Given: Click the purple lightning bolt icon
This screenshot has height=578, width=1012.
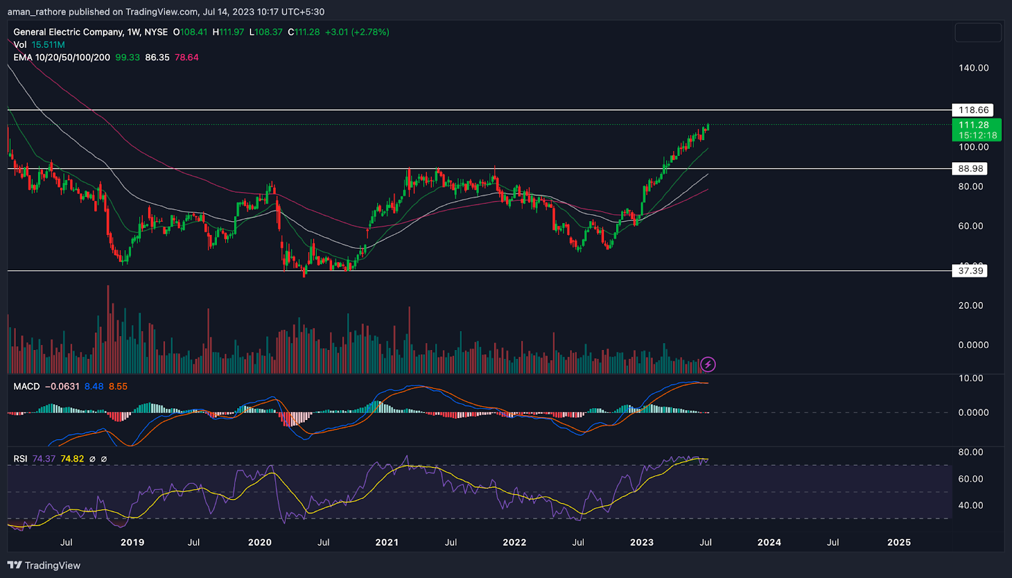Looking at the screenshot, I should (x=708, y=364).
